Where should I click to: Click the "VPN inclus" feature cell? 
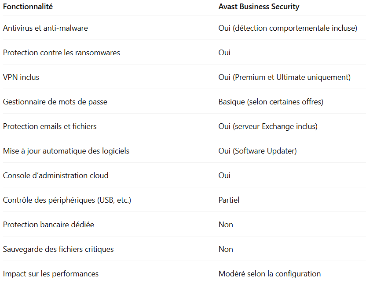pos(21,77)
